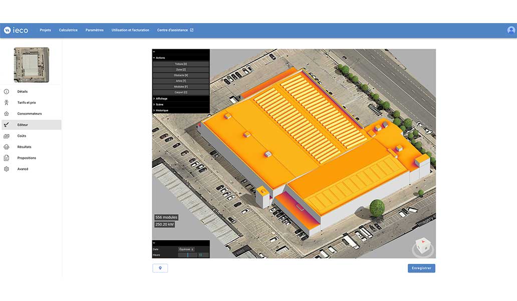
Task: Open the Date dropdown set to Équinoxe
Action: point(186,249)
